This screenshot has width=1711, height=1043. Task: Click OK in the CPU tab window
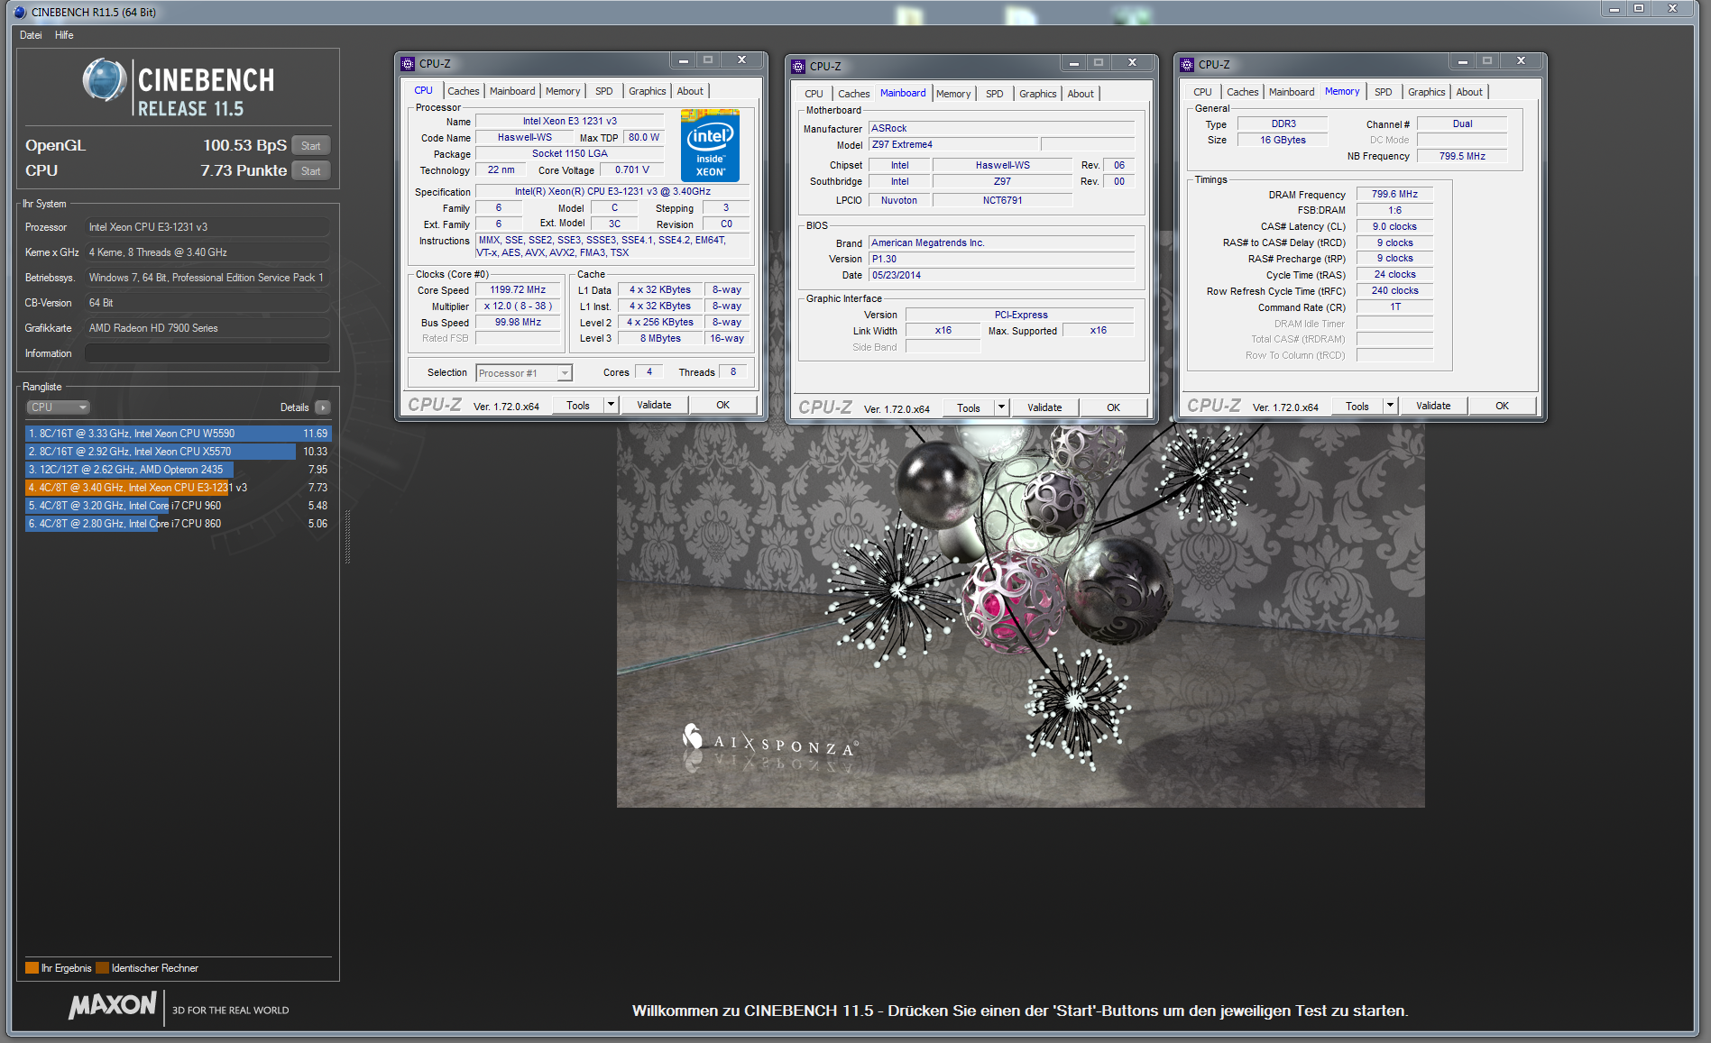point(723,405)
